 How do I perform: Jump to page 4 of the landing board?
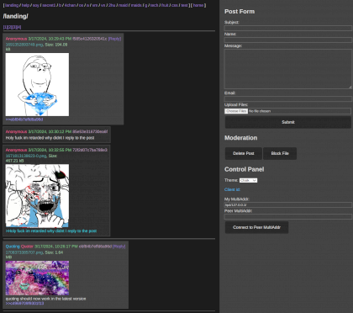pos(18,27)
